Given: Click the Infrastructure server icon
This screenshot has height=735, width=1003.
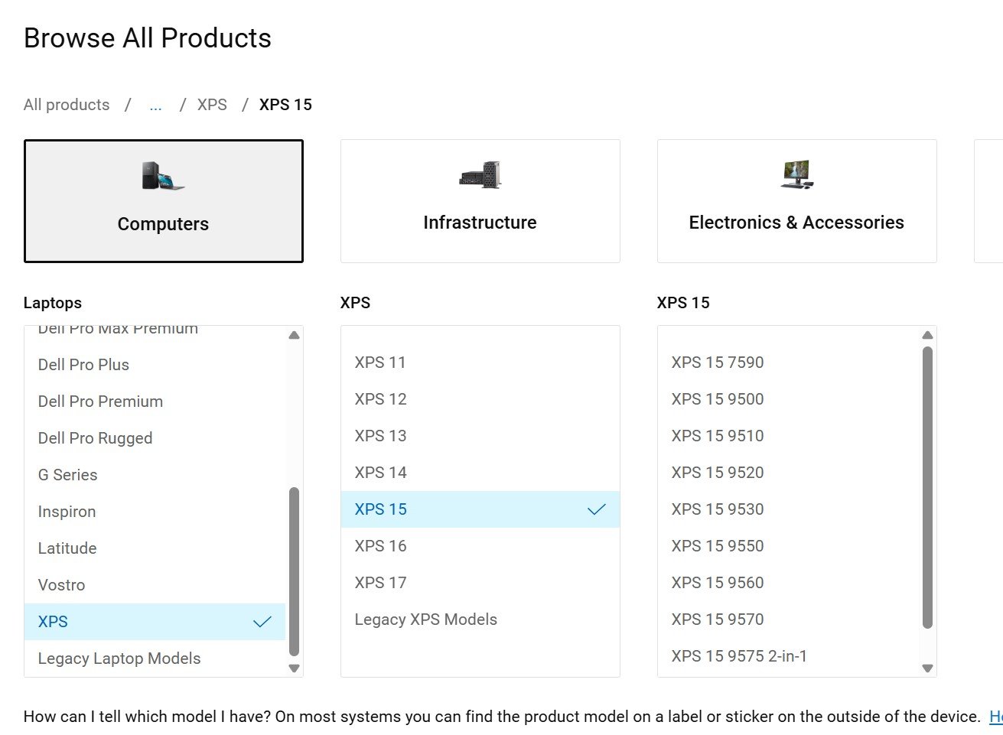Looking at the screenshot, I should [480, 175].
